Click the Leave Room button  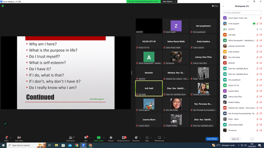pyautogui.click(x=212, y=139)
